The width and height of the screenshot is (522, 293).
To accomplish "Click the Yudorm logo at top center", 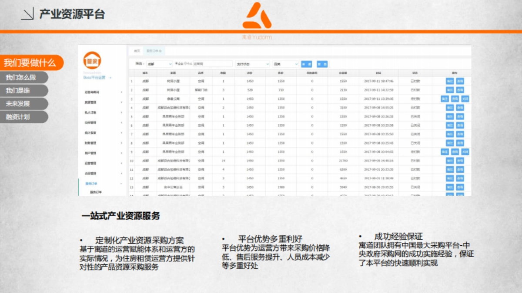I will (257, 17).
